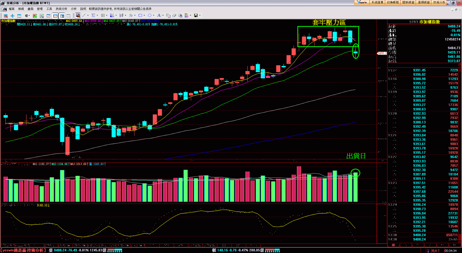Open the 權 dropdown in toolbar
The image size is (462, 253).
click(27, 16)
